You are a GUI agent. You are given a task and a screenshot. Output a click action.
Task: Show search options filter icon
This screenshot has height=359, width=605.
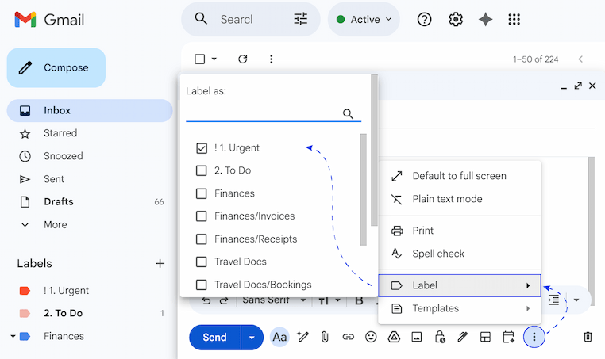click(x=301, y=19)
